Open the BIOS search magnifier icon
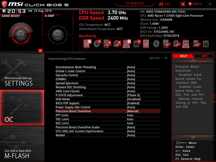 (183, 4)
